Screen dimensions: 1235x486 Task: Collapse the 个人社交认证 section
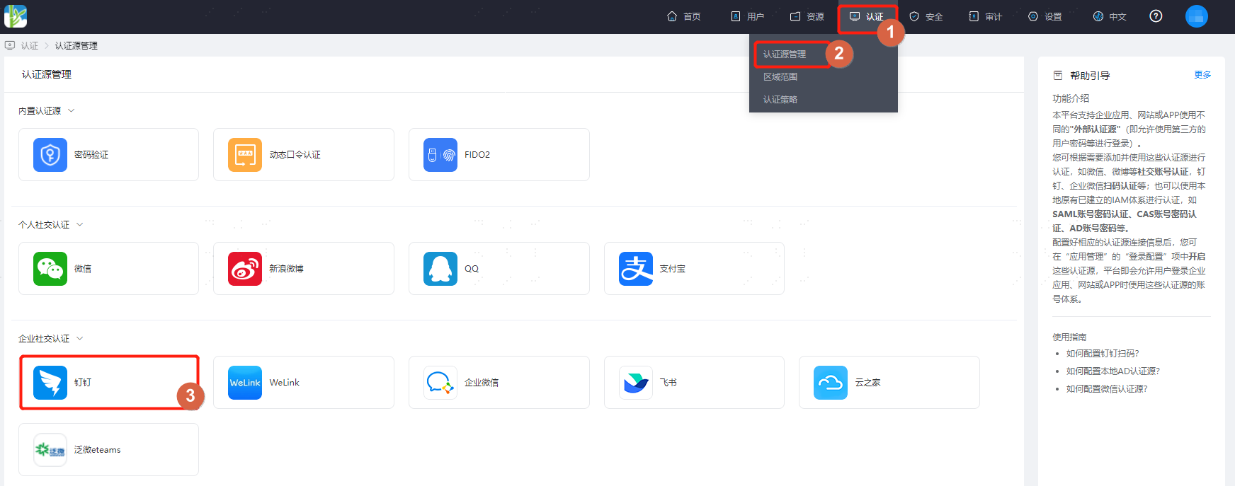coord(80,224)
